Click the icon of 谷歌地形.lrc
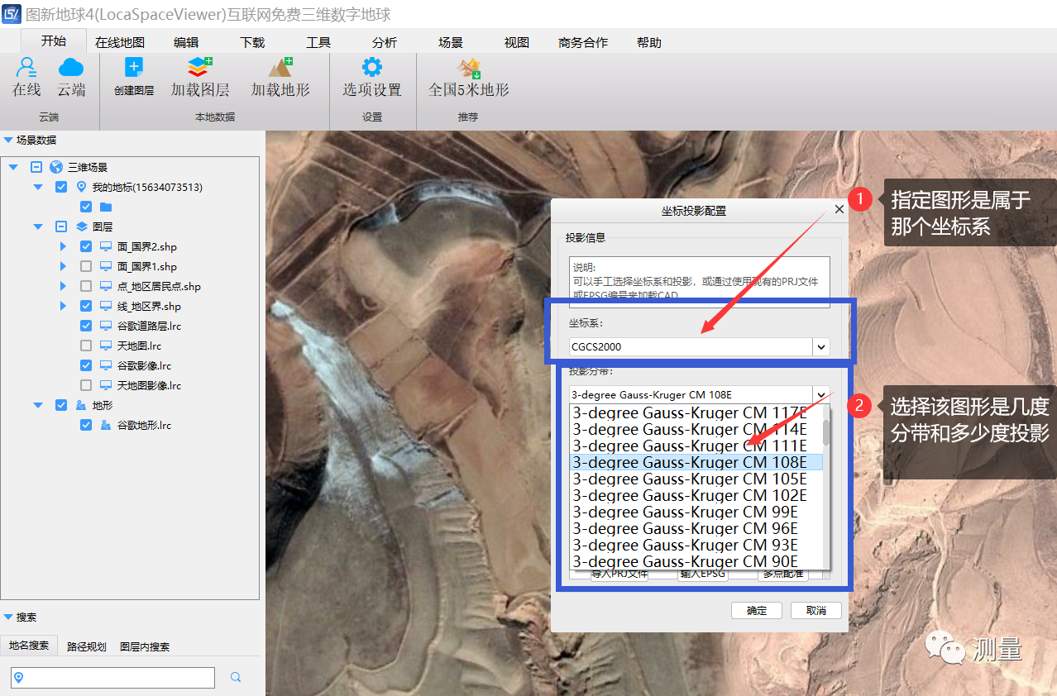The height and width of the screenshot is (696, 1057). pos(106,425)
